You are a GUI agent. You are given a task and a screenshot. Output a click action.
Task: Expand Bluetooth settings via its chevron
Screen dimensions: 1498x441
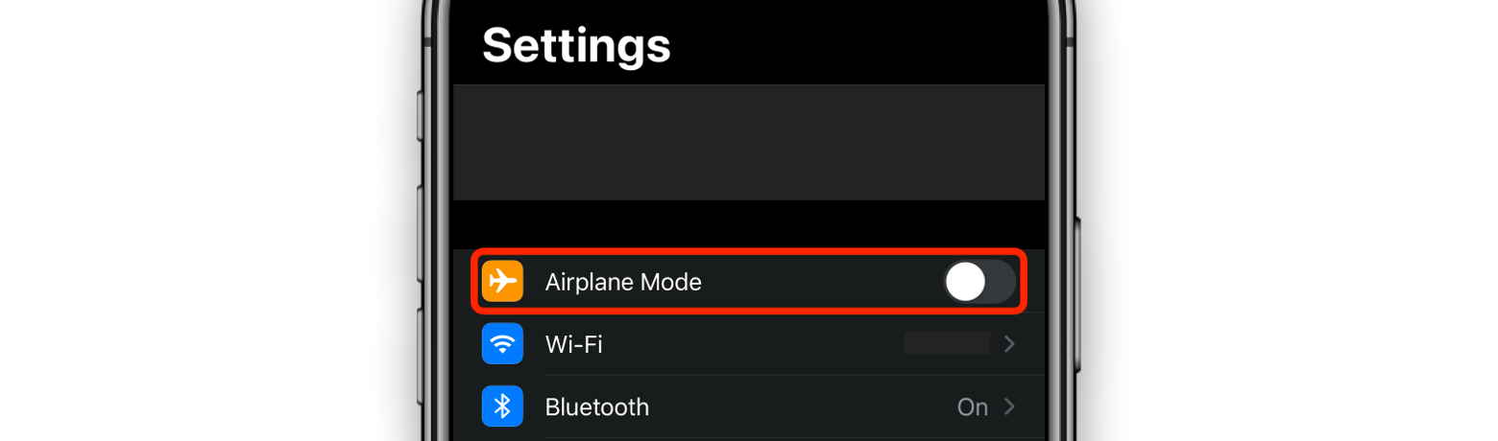(x=1009, y=406)
